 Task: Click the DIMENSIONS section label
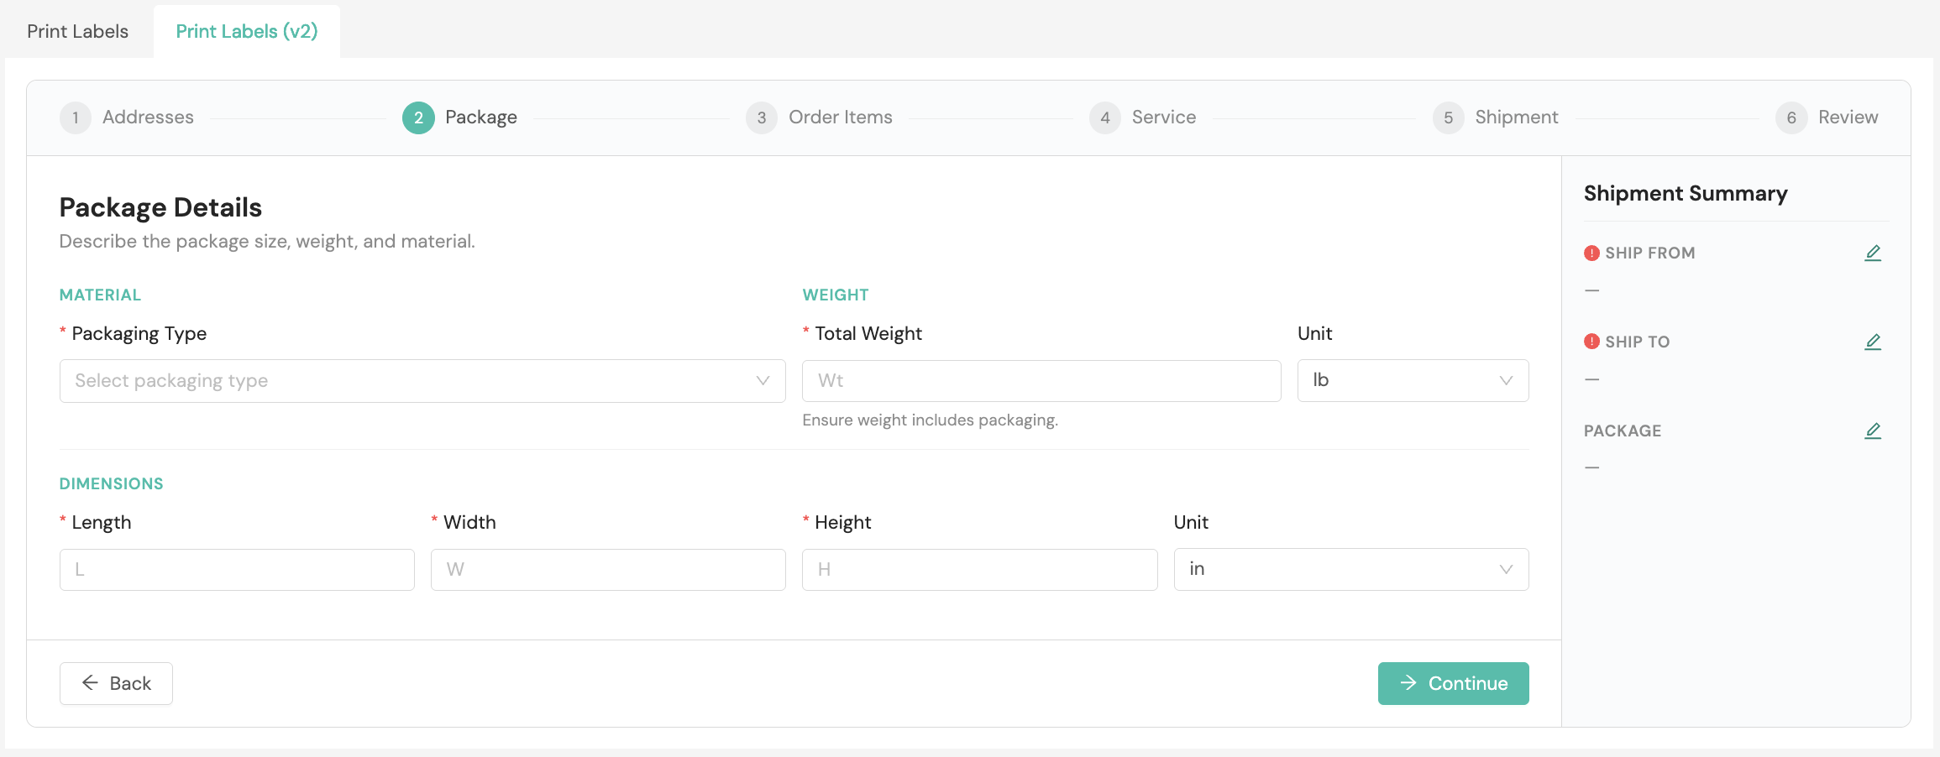point(111,484)
